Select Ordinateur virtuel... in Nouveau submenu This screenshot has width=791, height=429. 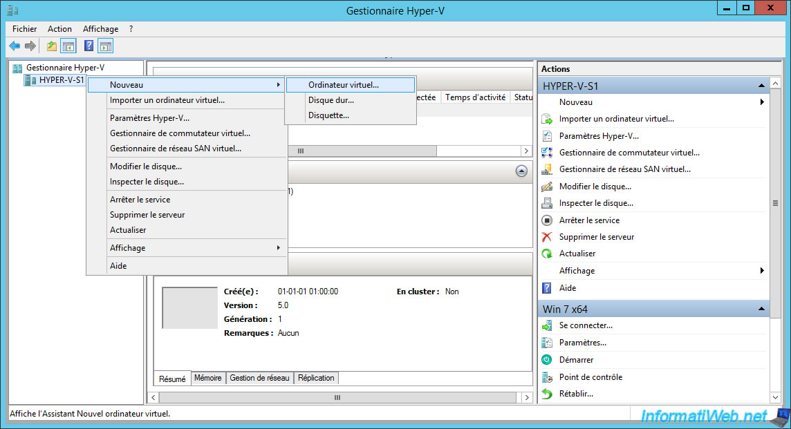pos(351,85)
